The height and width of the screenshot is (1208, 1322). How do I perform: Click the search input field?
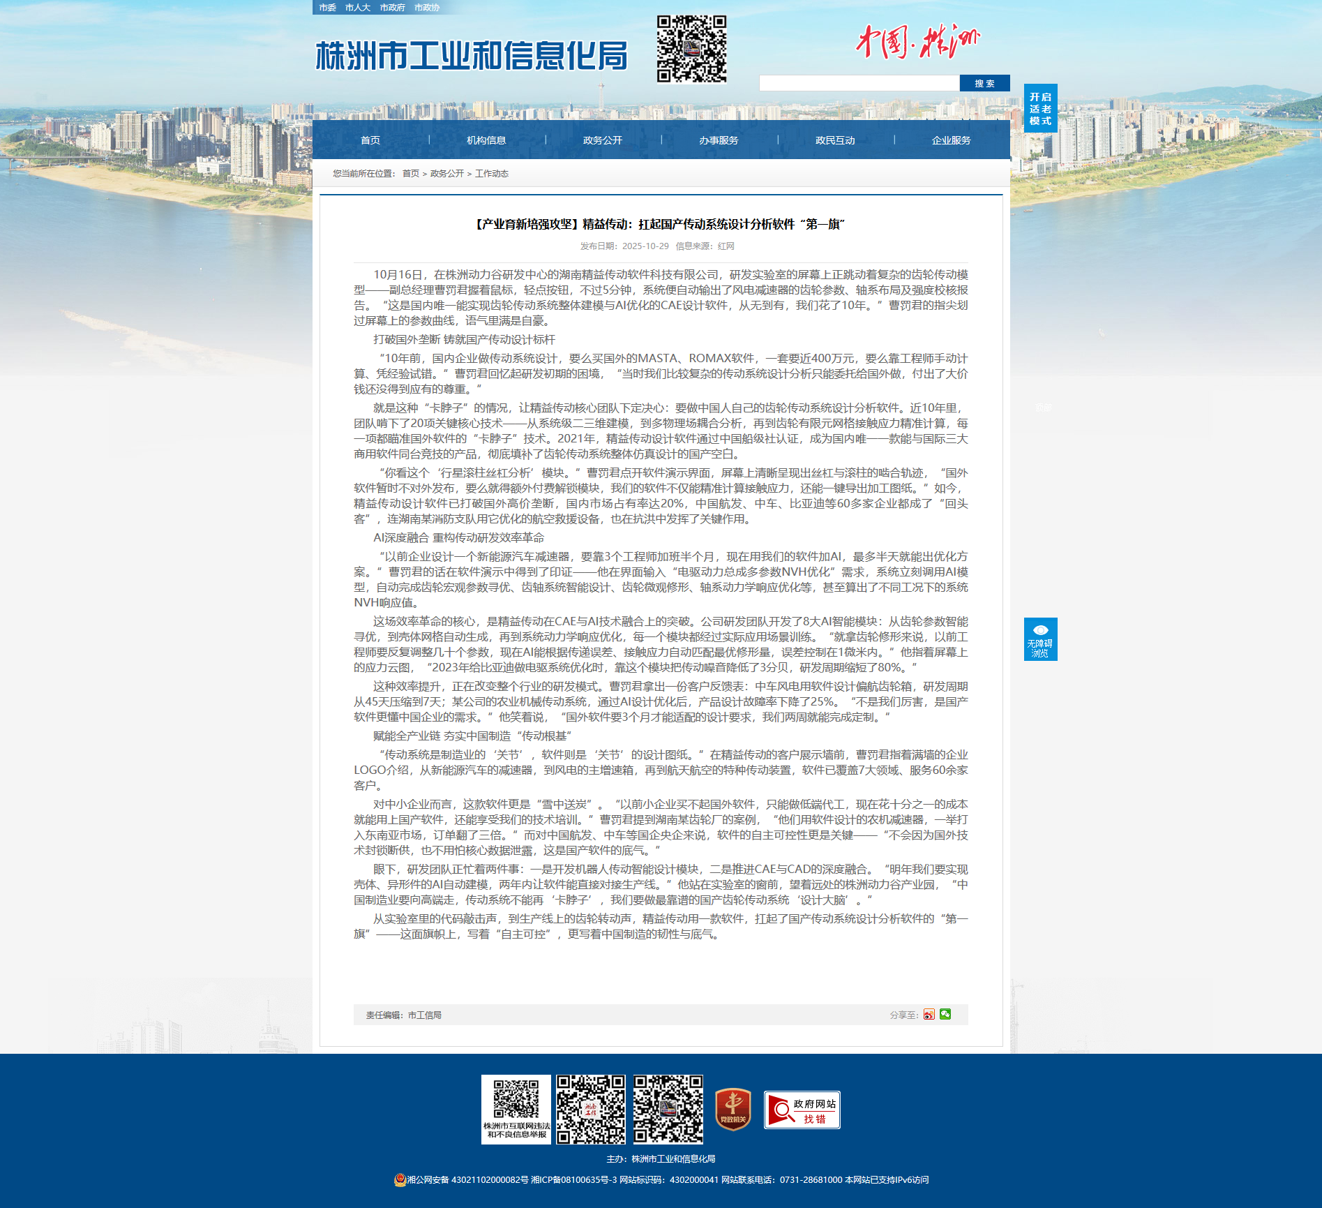[x=859, y=83]
